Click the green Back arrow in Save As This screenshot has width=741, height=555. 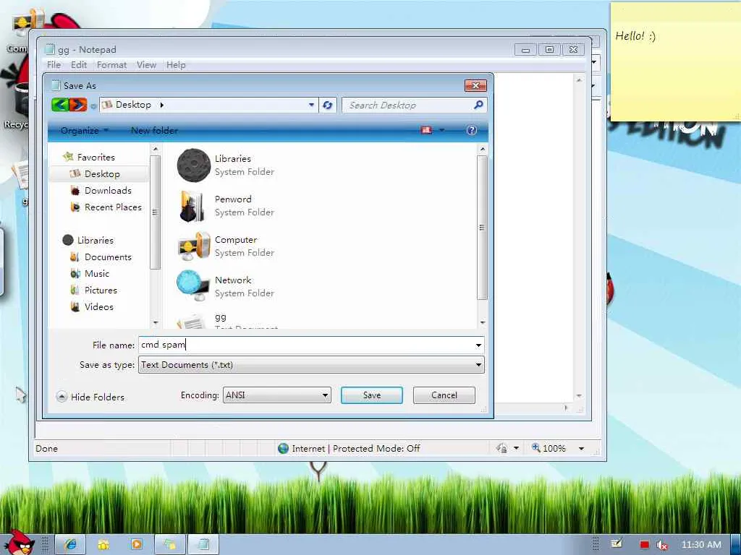click(x=60, y=104)
